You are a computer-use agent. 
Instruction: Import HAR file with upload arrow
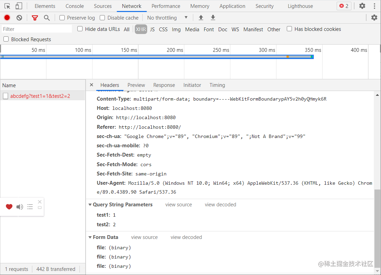[x=201, y=18]
